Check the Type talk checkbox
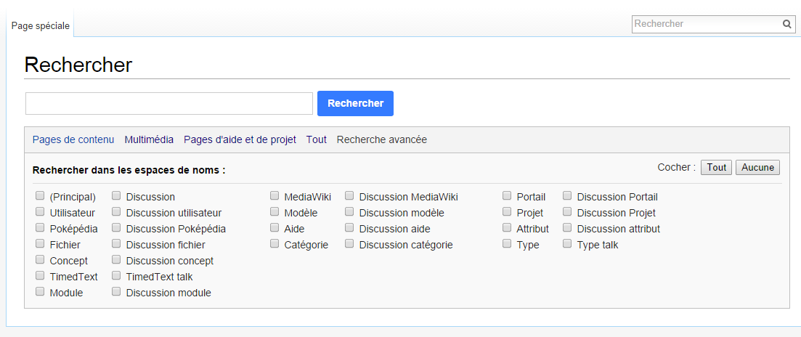This screenshot has height=337, width=801. tap(567, 243)
